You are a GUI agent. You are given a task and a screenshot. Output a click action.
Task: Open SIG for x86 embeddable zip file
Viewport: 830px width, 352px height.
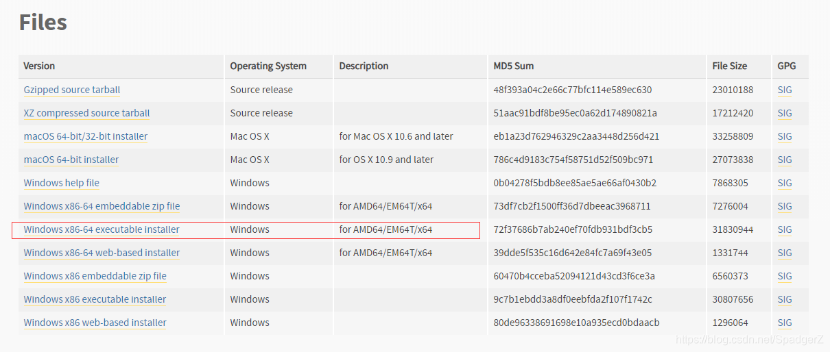[x=785, y=276]
